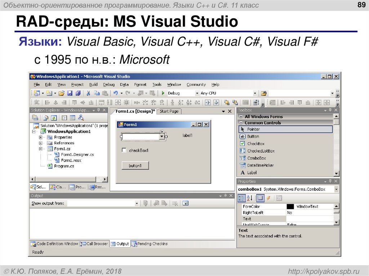Viewport: 369px width, 276px height.
Task: Collapse the Form1.cs tree node
Action: (x=41, y=149)
